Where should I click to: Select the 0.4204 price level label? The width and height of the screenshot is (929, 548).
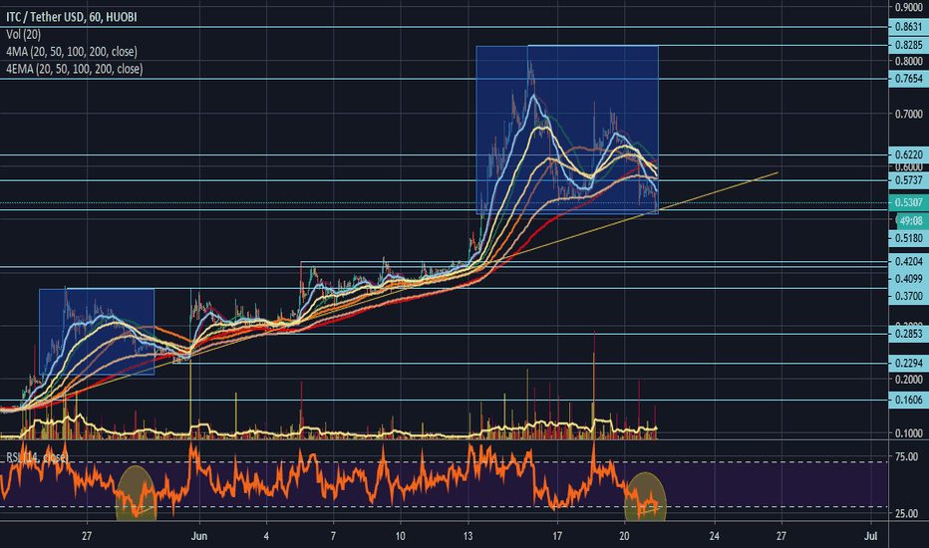point(908,261)
